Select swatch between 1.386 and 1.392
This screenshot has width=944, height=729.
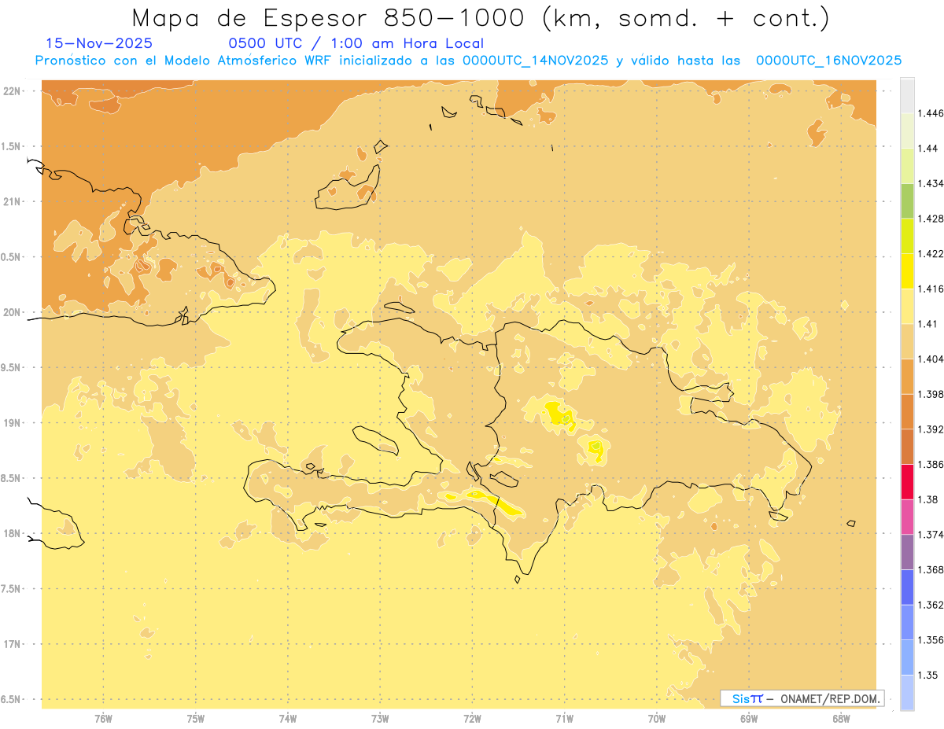pos(907,447)
